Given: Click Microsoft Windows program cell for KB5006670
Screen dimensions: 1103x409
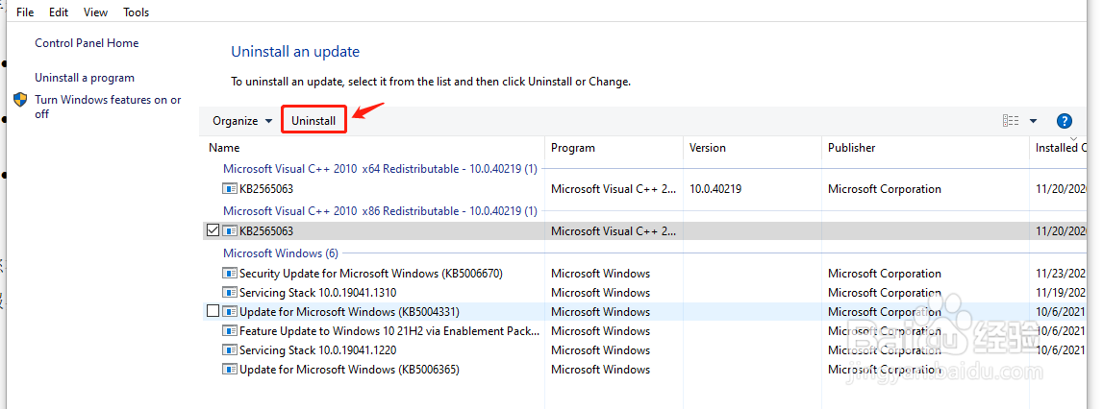Looking at the screenshot, I should (x=601, y=274).
